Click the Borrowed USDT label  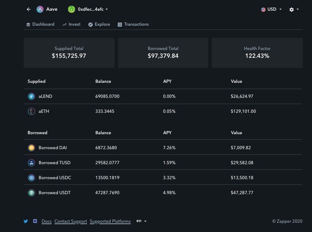point(54,193)
